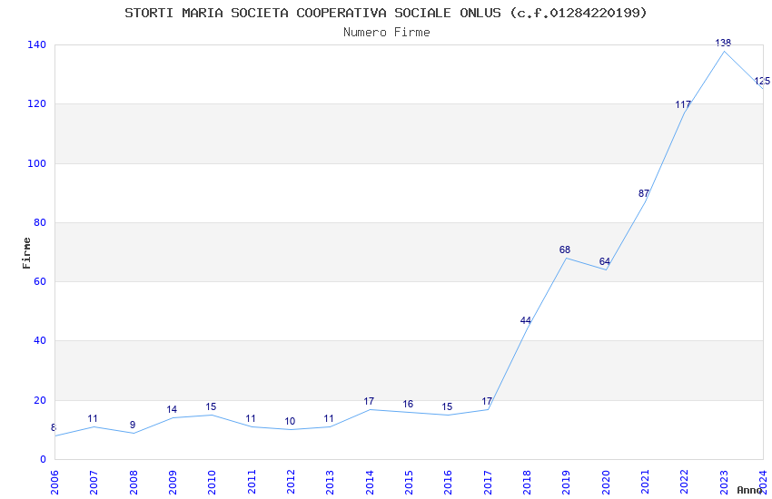Click the data label 15 above 2016
Viewport: 772px width, 499px height.
click(x=447, y=407)
